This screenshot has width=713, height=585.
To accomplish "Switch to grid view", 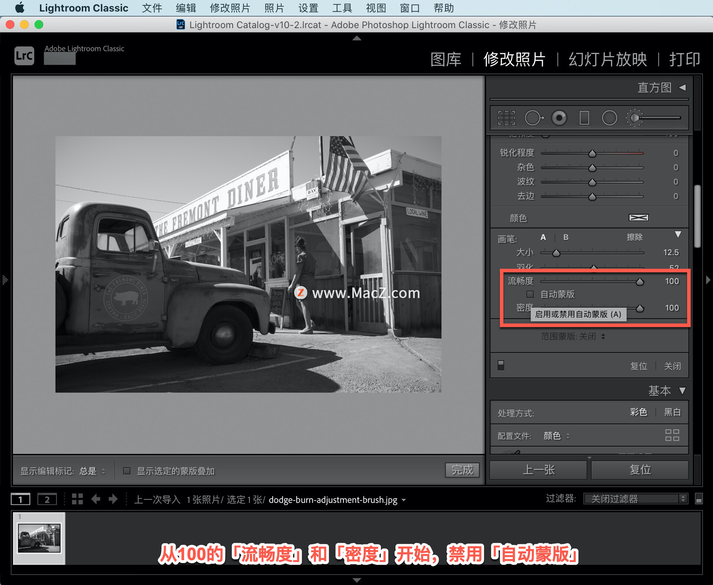I will click(x=77, y=499).
